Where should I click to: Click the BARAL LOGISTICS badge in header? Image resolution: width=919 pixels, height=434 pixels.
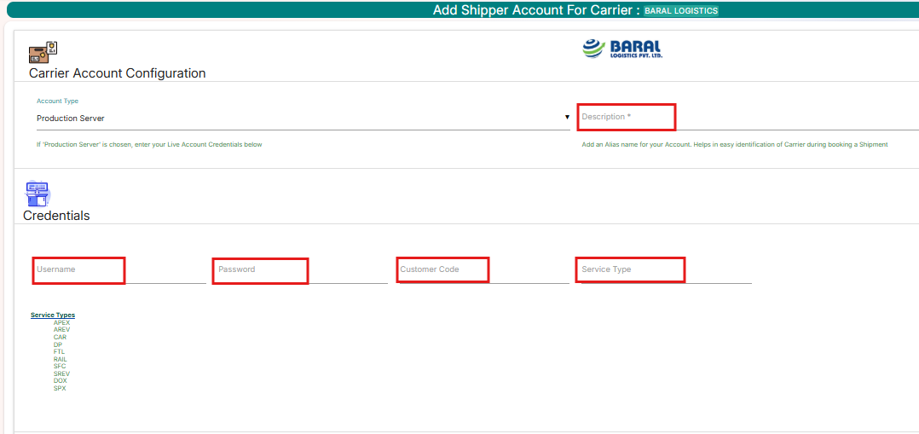click(681, 10)
